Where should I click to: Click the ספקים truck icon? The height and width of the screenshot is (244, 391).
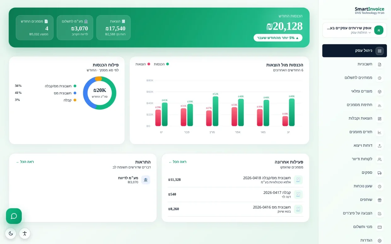tap(380, 173)
